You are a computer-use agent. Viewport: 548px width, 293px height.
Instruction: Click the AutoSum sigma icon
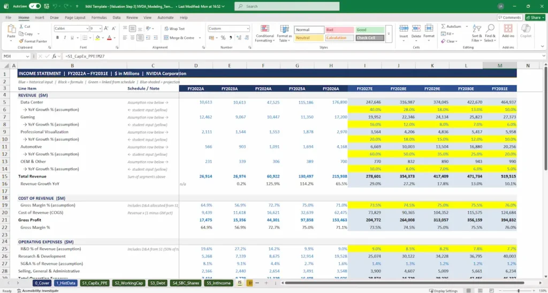coord(443,26)
